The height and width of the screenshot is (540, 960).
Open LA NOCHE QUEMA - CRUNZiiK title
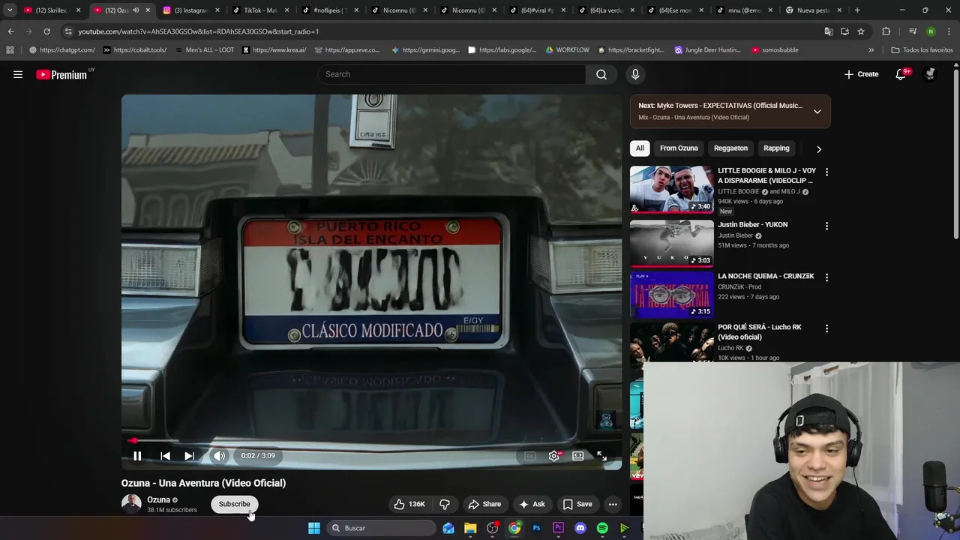766,276
